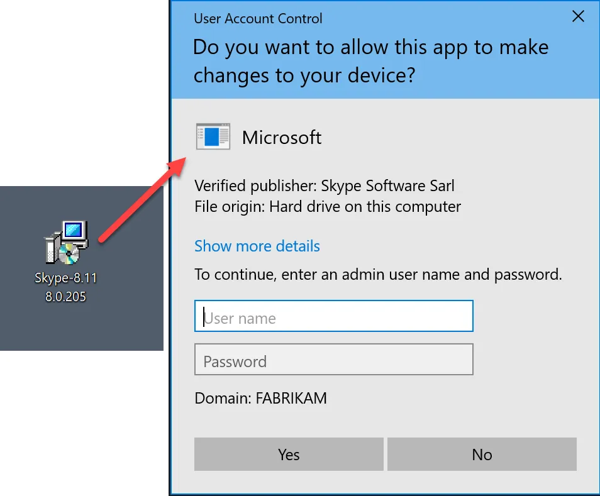Click the User name input field
The width and height of the screenshot is (600, 496).
point(333,316)
